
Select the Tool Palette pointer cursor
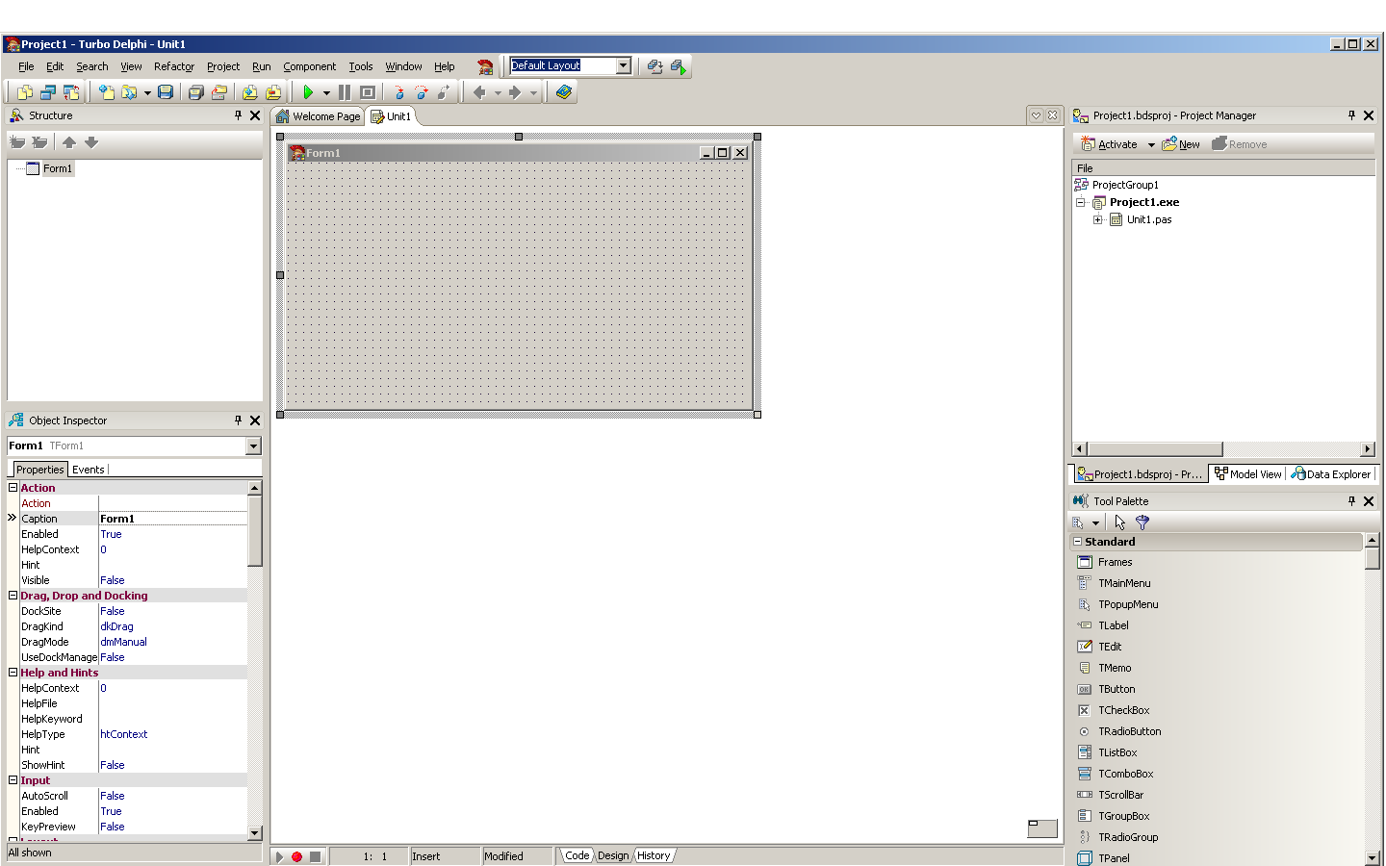coord(1119,522)
